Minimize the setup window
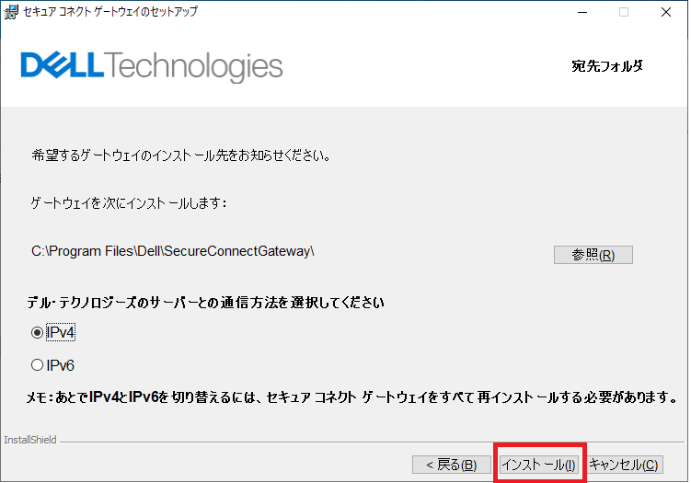Image resolution: width=691 pixels, height=483 pixels. [x=582, y=12]
